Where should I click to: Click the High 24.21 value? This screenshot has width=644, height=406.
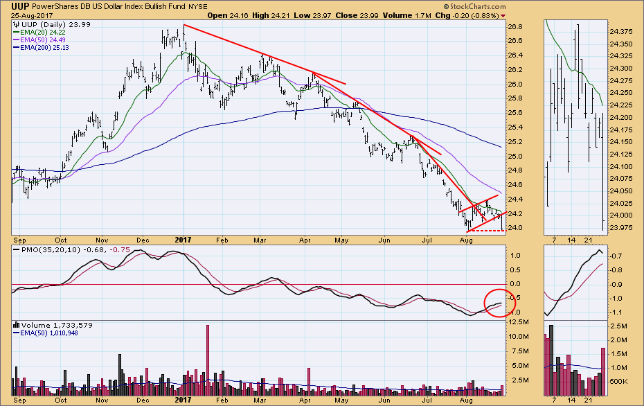point(271,16)
